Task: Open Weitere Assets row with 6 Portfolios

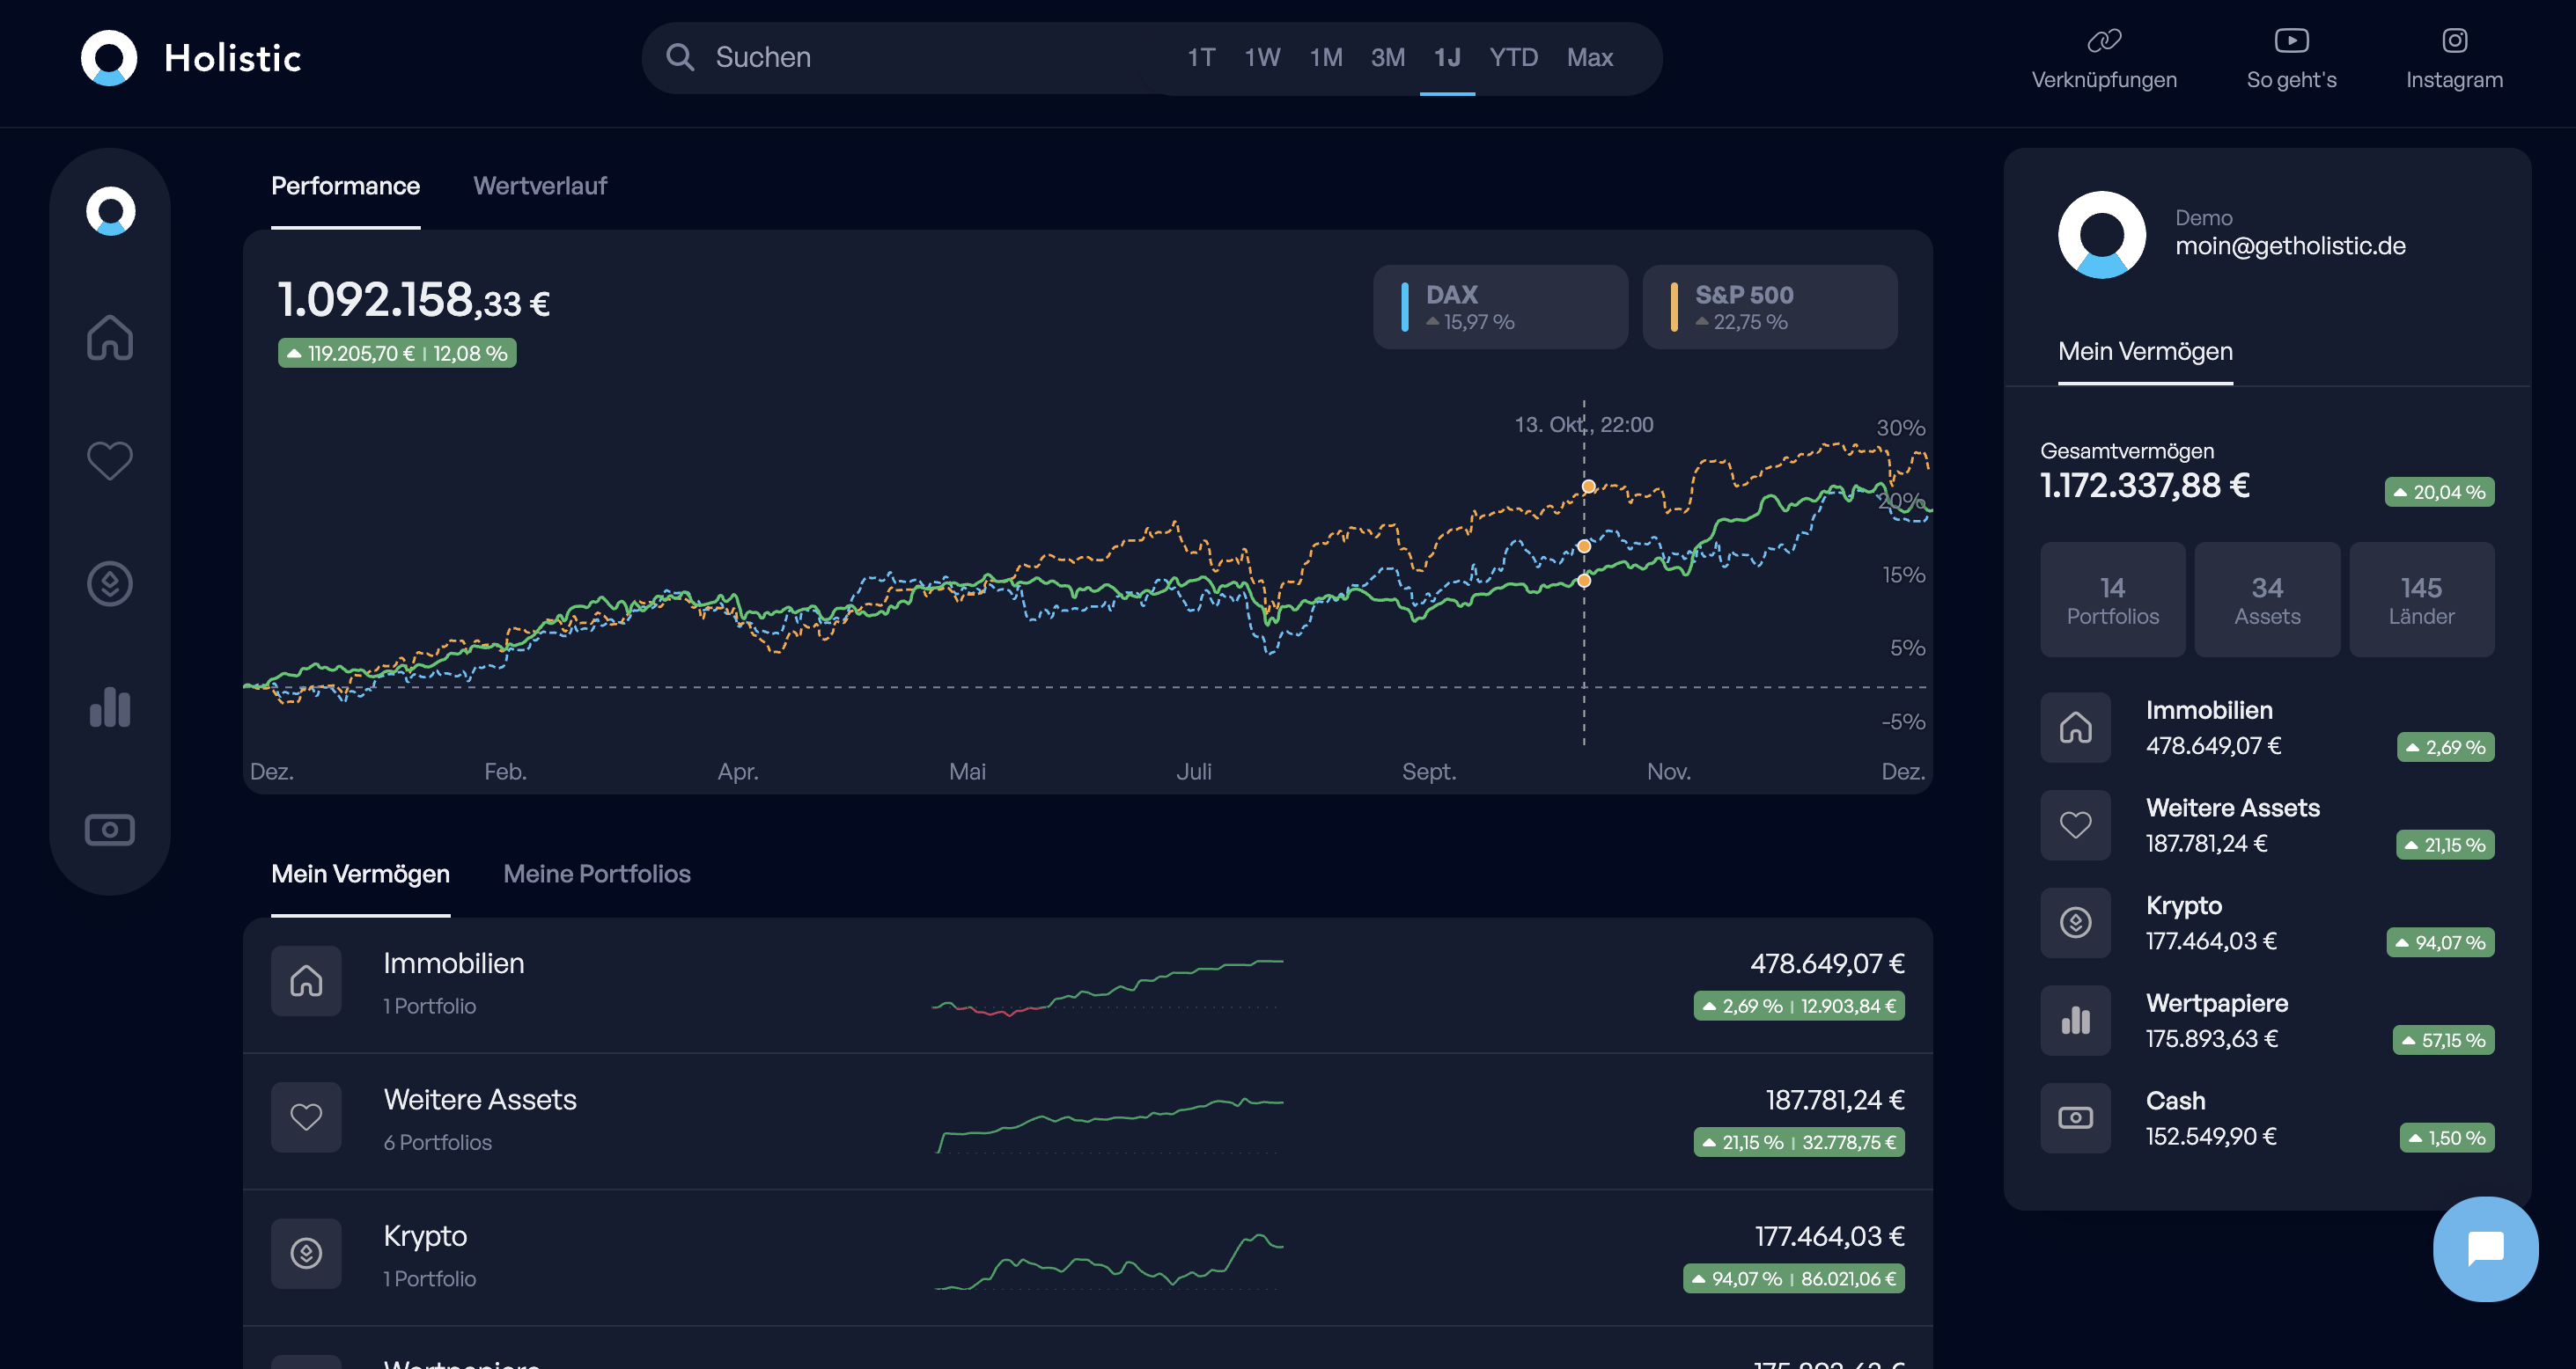Action: [x=1087, y=1121]
